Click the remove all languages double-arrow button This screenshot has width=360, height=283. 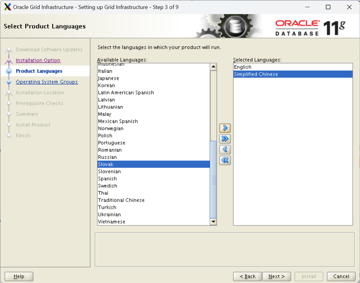pyautogui.click(x=225, y=160)
